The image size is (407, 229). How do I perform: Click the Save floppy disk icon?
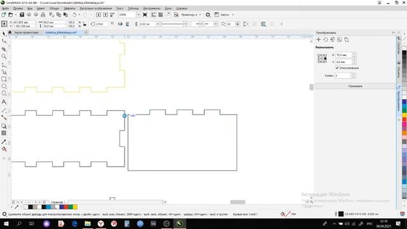pos(22,15)
